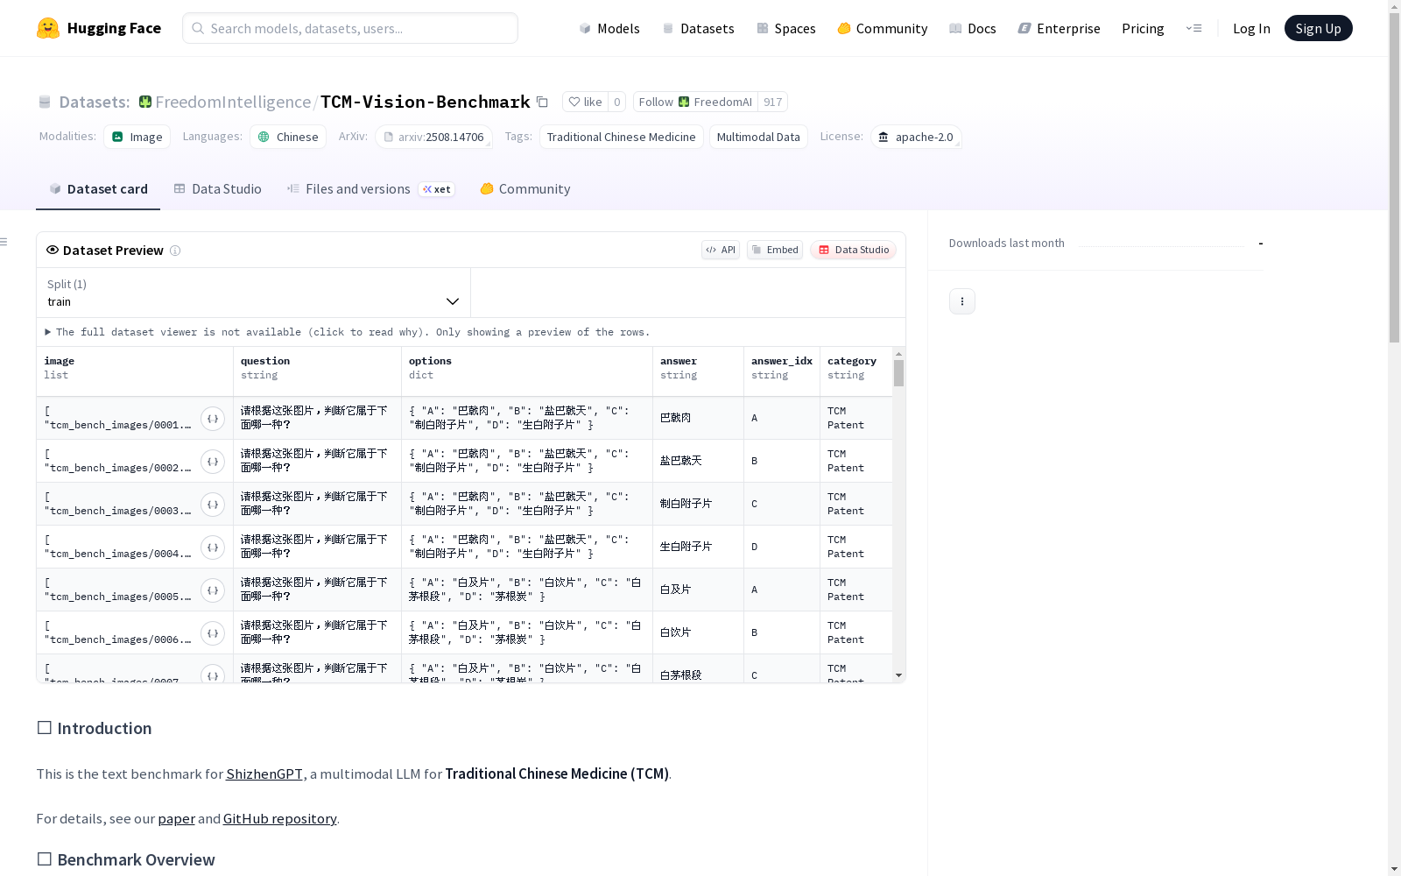The height and width of the screenshot is (876, 1401).
Task: Open the Split train dropdown
Action: (x=254, y=293)
